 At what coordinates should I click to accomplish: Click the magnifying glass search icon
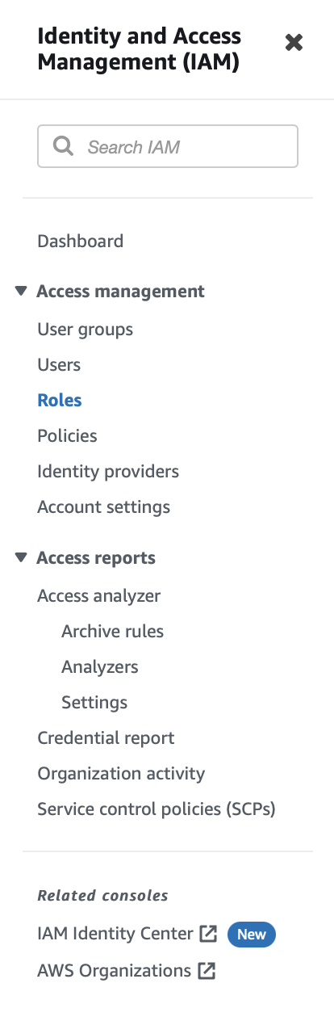62,146
